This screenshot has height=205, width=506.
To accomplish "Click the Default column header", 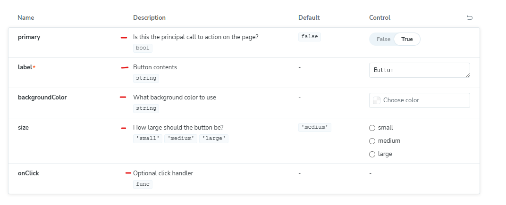I will tap(309, 18).
